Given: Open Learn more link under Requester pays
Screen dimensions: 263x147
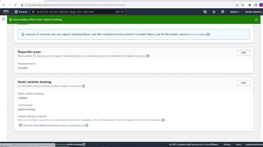Looking at the screenshot, I should 140,56.
